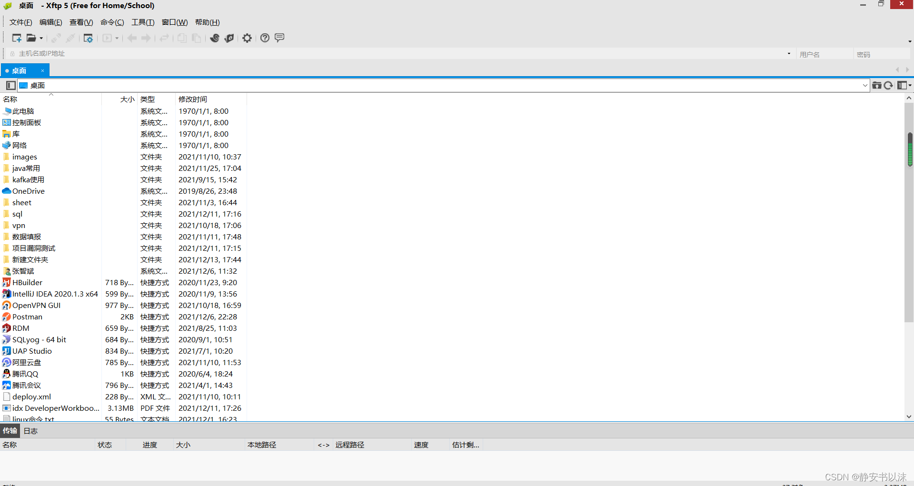The image size is (914, 486).
Task: Toggle the folder tree panel icon
Action: tap(10, 85)
